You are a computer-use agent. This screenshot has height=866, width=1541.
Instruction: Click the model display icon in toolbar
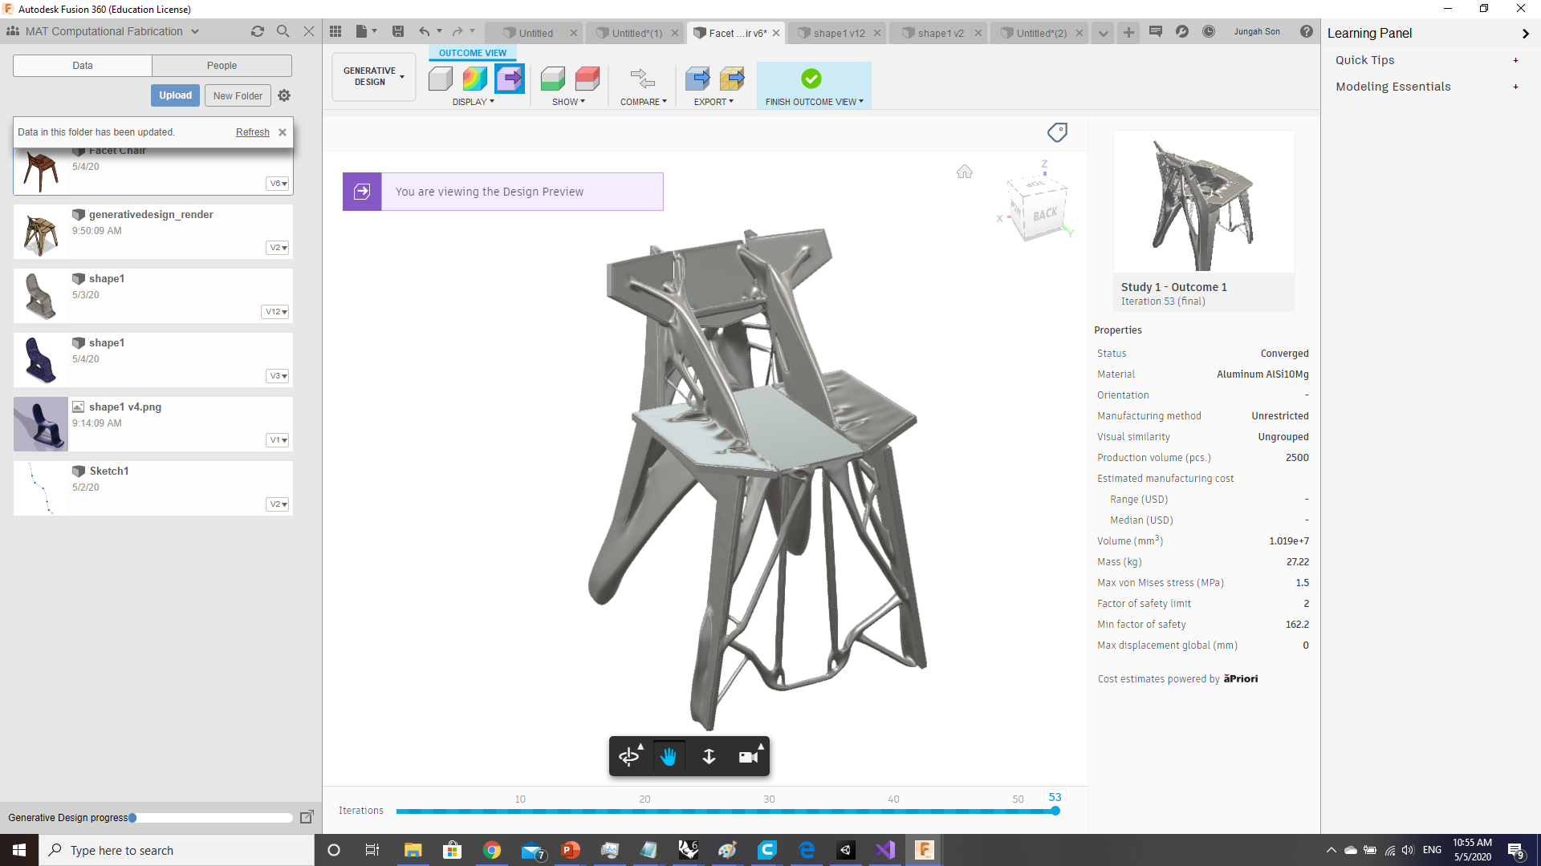pyautogui.click(x=440, y=79)
